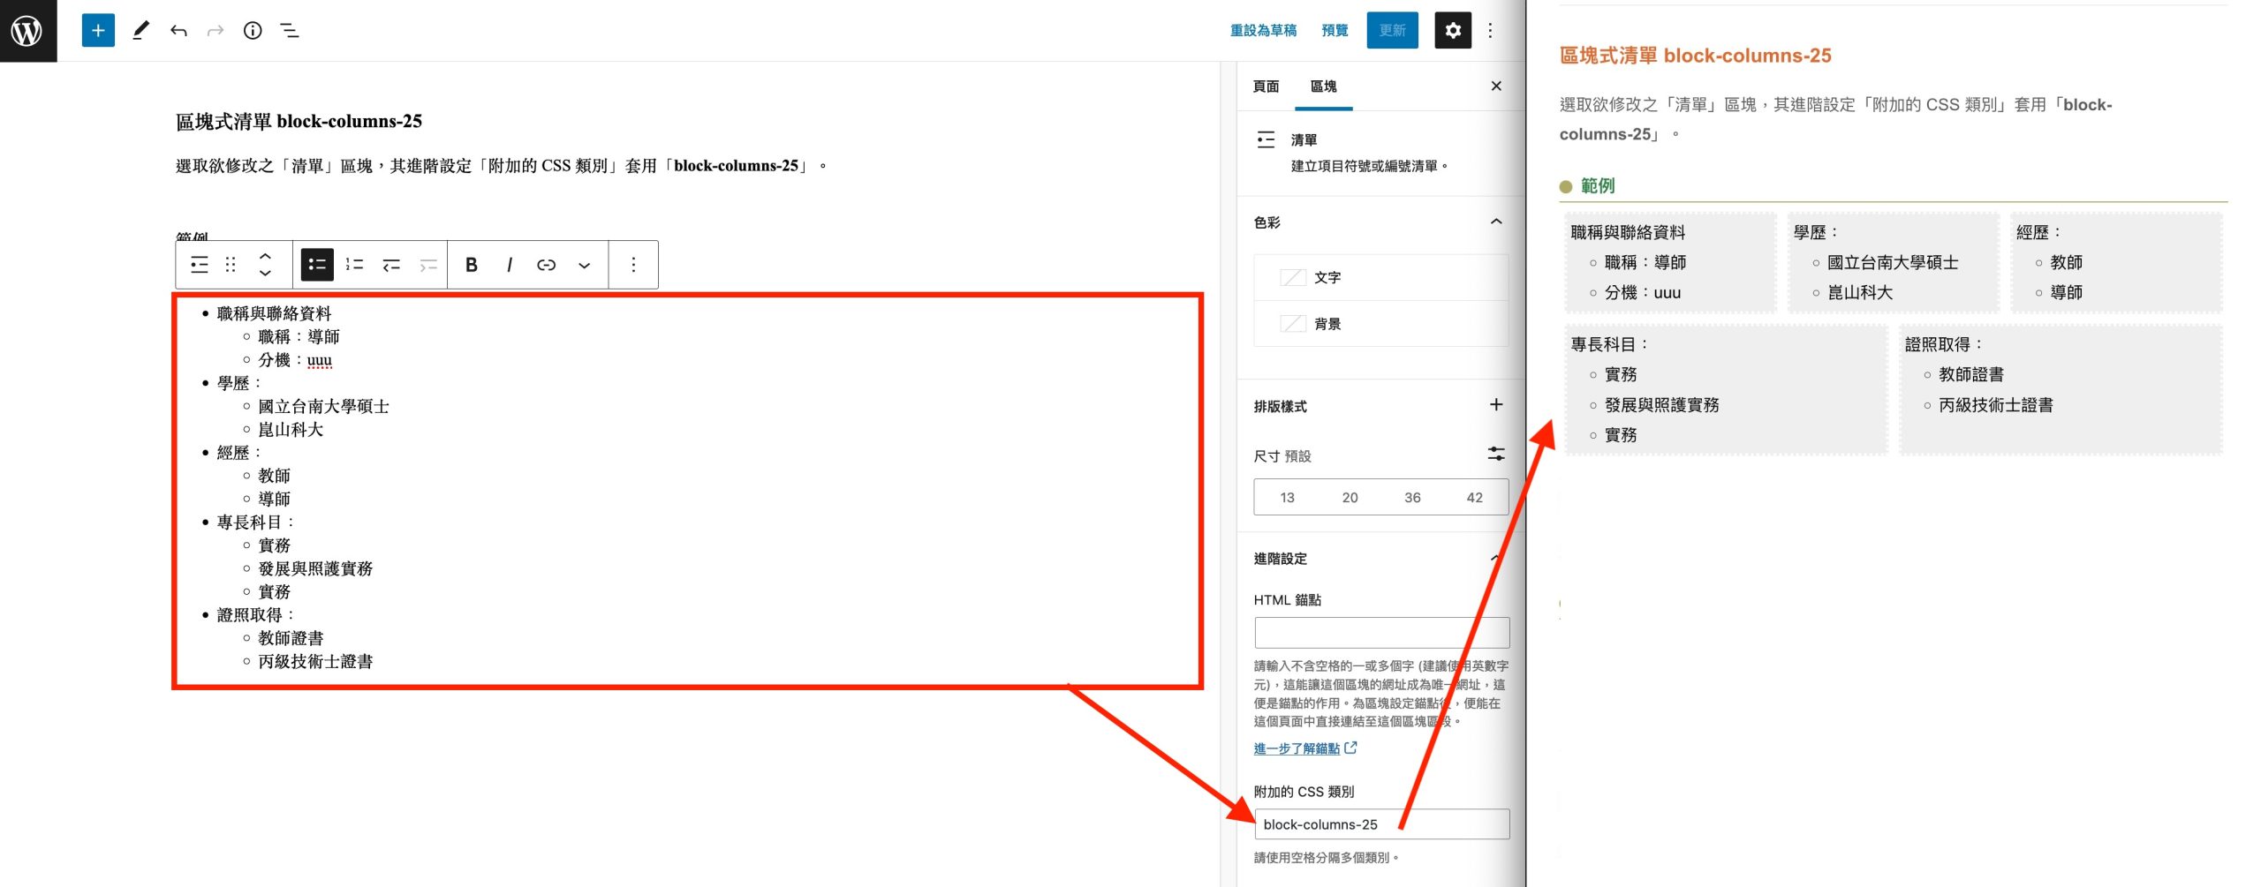Open the top bar three-dot options menu
Image resolution: width=2261 pixels, height=887 pixels.
tap(1491, 31)
